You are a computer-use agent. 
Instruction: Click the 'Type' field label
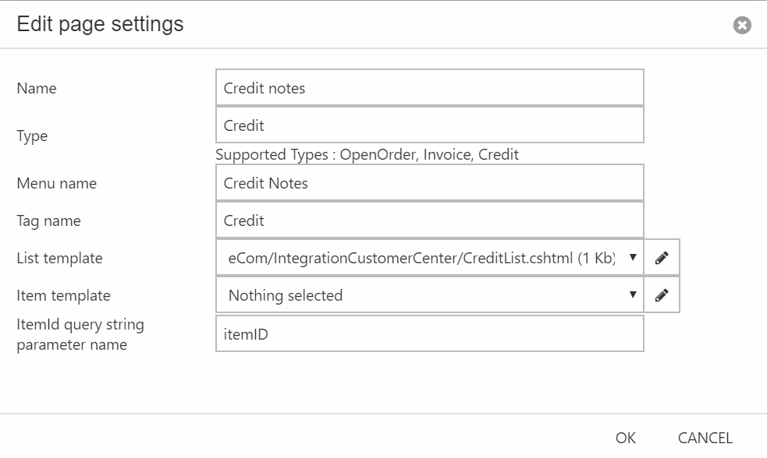(32, 136)
